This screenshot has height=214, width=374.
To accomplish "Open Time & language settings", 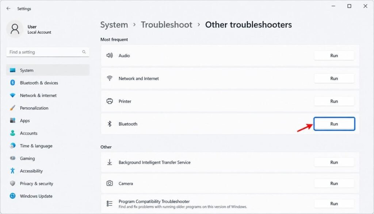I will click(48, 146).
